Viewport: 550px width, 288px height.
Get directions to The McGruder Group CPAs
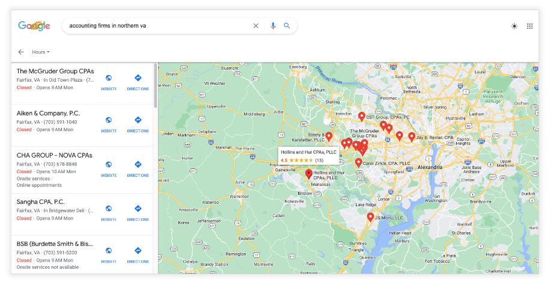pyautogui.click(x=138, y=82)
